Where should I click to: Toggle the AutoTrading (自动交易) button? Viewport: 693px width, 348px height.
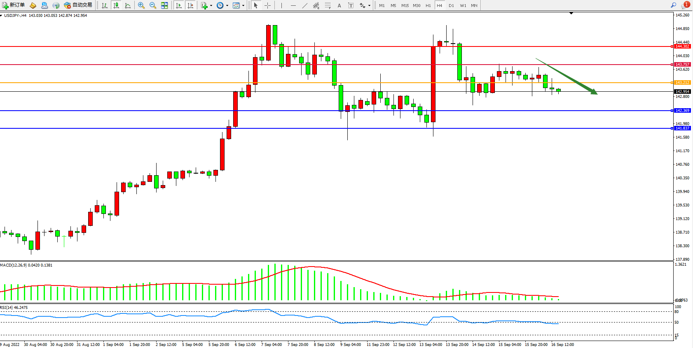coord(78,5)
